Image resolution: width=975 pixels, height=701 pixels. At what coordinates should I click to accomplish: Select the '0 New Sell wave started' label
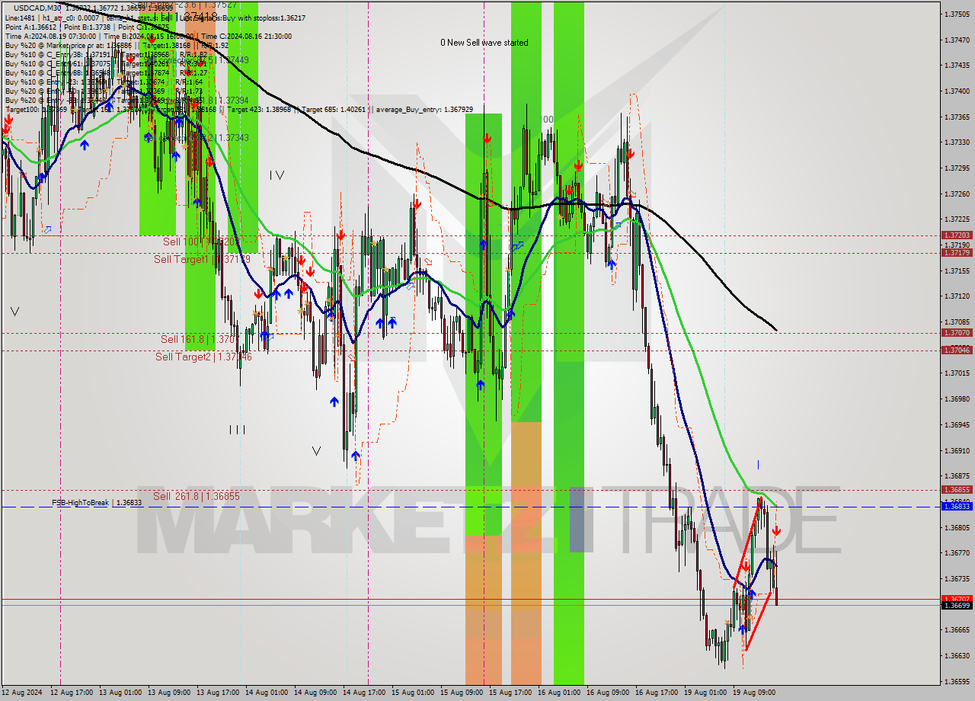(484, 43)
